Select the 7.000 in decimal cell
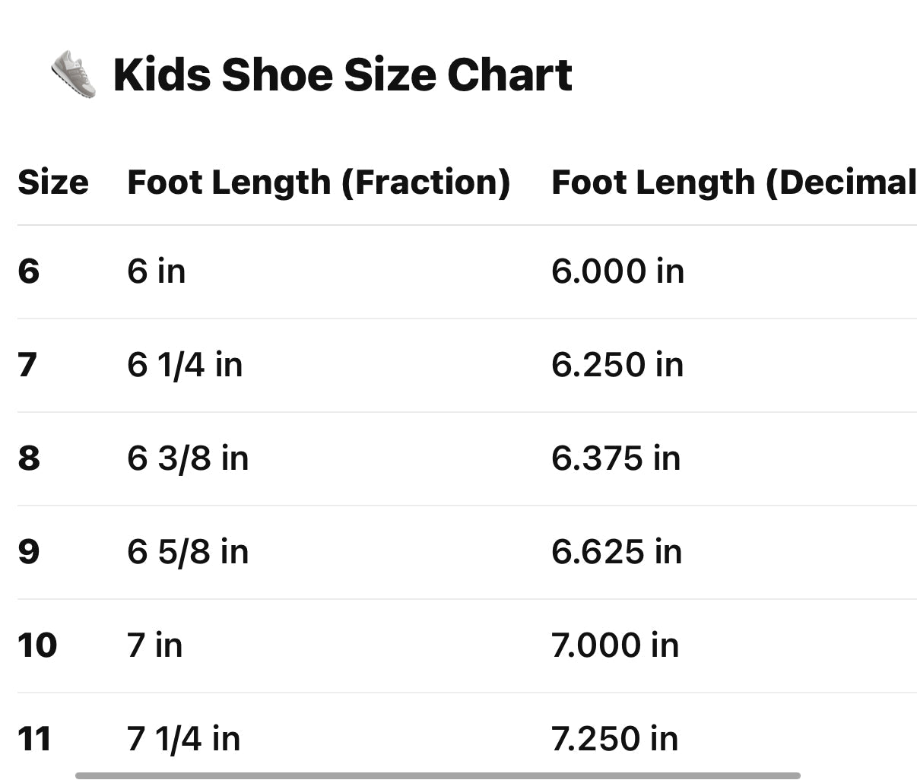Screen dimensions: 917x780 (x=615, y=645)
